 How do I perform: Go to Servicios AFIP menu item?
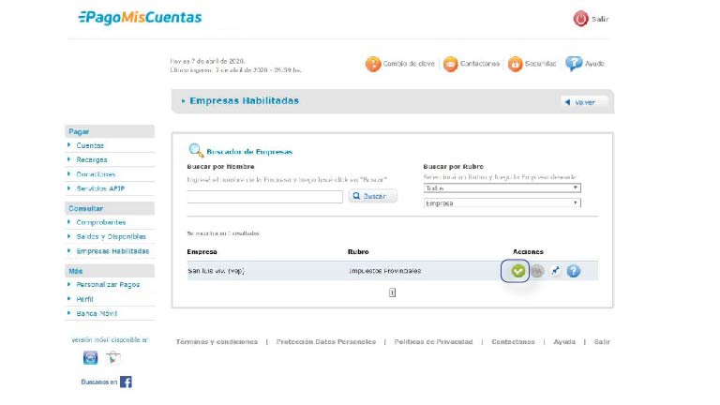(100, 188)
